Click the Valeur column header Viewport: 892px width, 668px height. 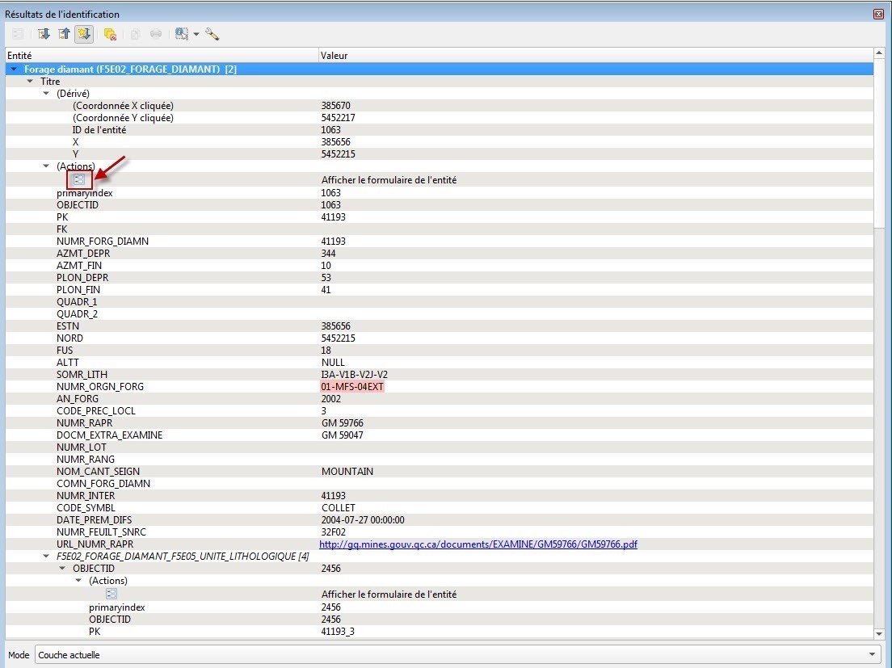tap(595, 55)
